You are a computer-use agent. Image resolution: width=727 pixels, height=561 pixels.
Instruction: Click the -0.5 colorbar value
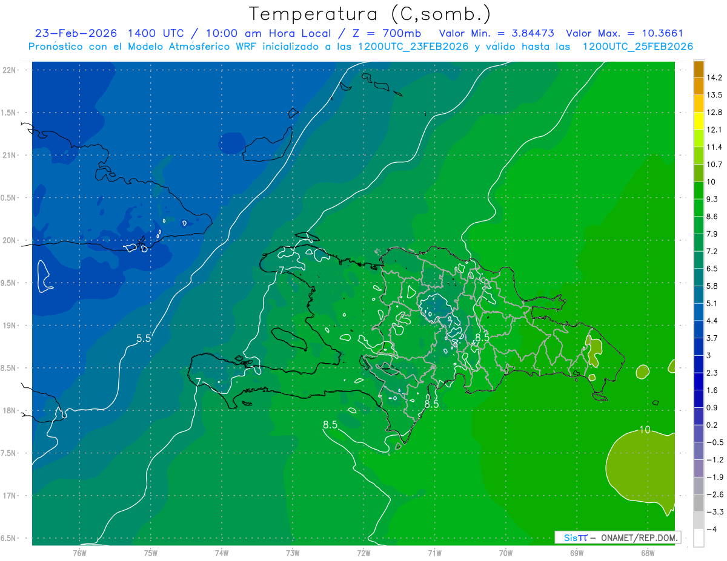click(x=715, y=442)
